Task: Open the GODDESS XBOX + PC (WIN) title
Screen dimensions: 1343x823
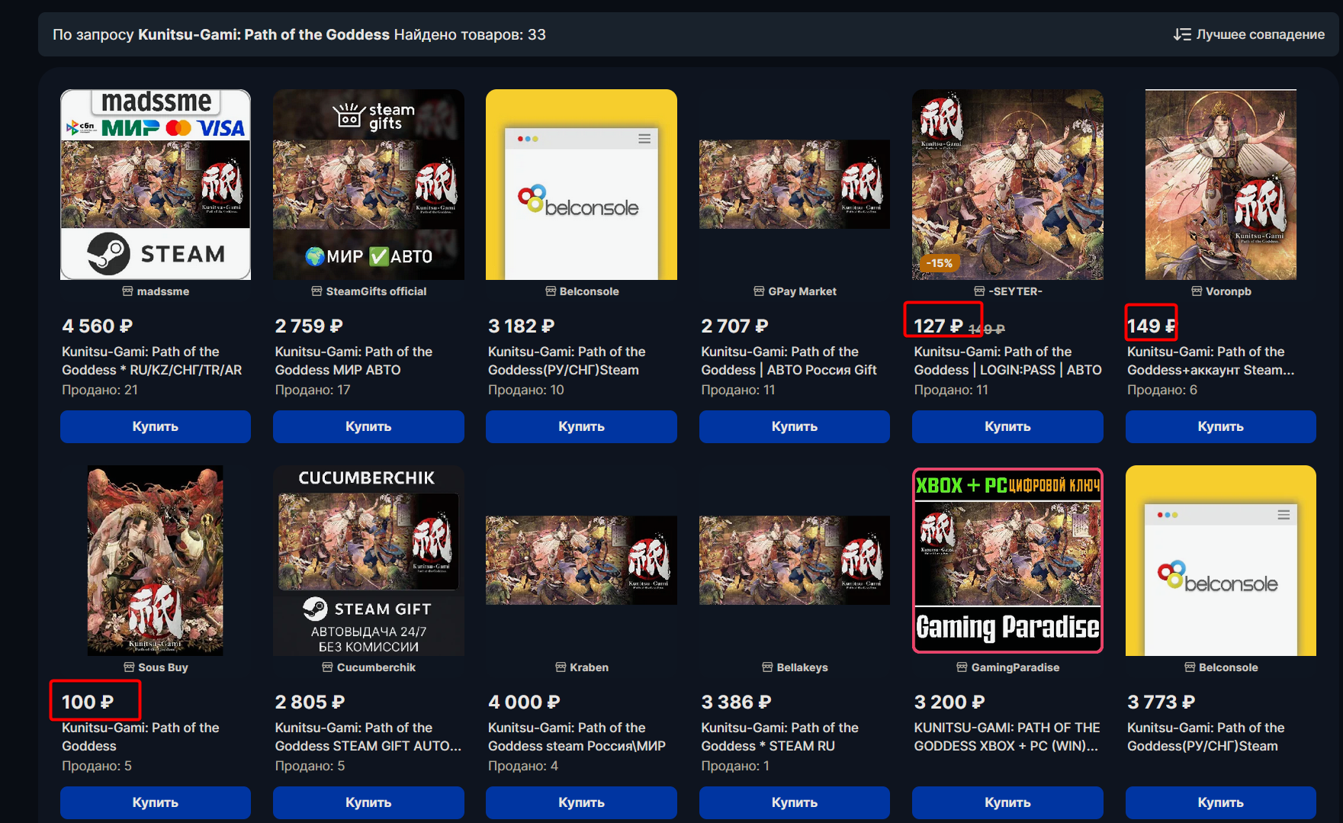Action: tap(1007, 737)
